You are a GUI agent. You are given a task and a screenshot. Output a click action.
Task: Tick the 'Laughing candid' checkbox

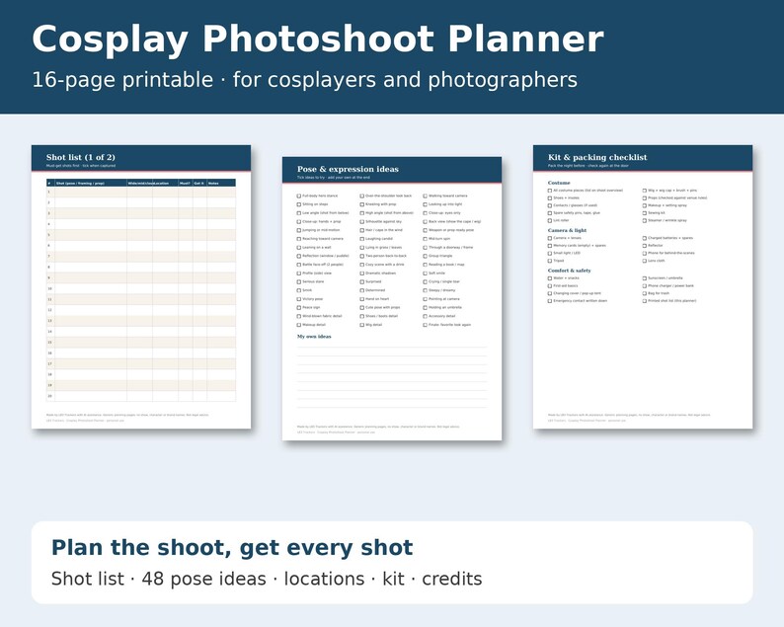pyautogui.click(x=362, y=239)
